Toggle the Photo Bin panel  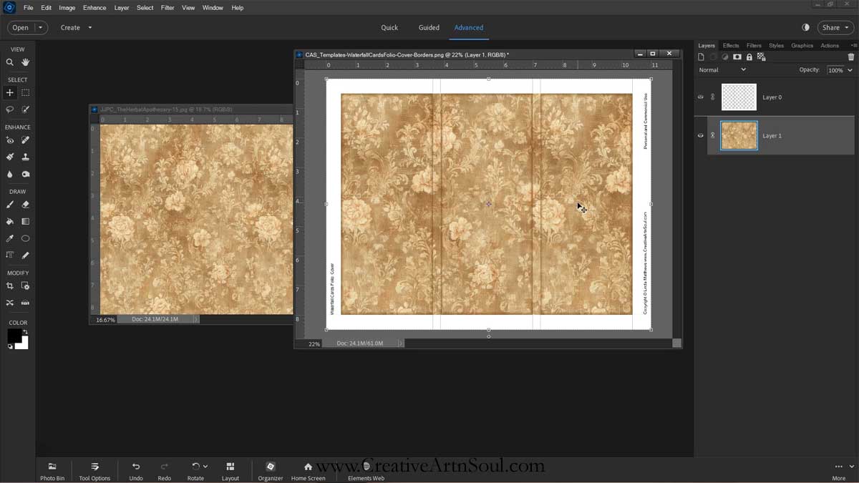(x=52, y=471)
